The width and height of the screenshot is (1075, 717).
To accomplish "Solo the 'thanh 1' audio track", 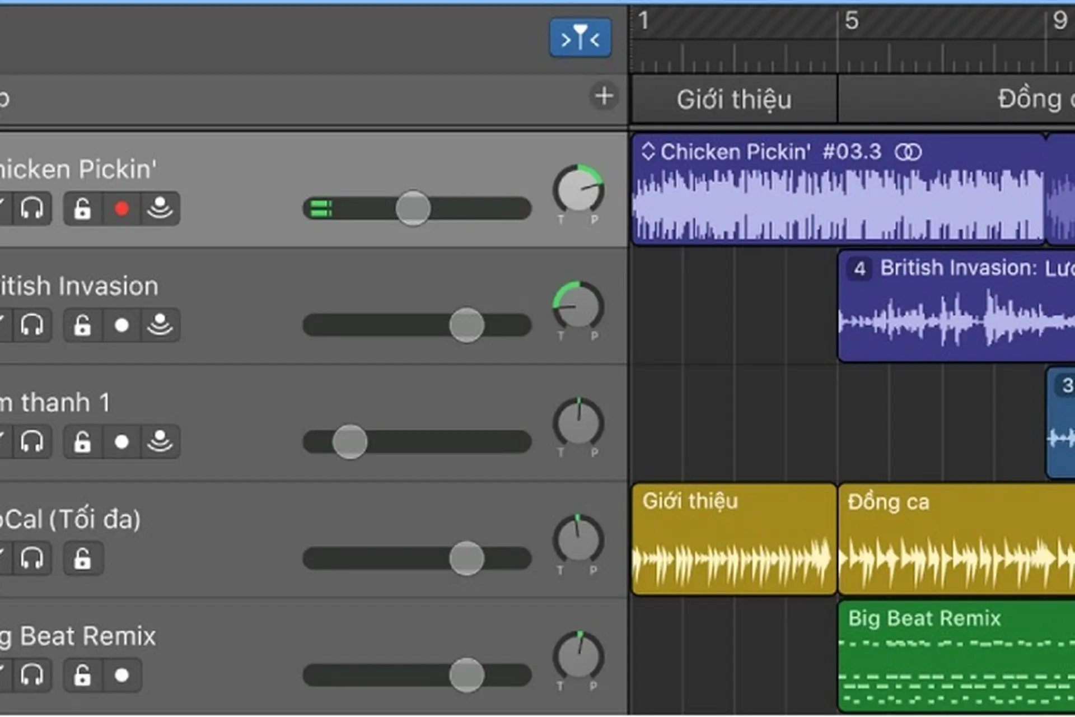I will pyautogui.click(x=31, y=441).
